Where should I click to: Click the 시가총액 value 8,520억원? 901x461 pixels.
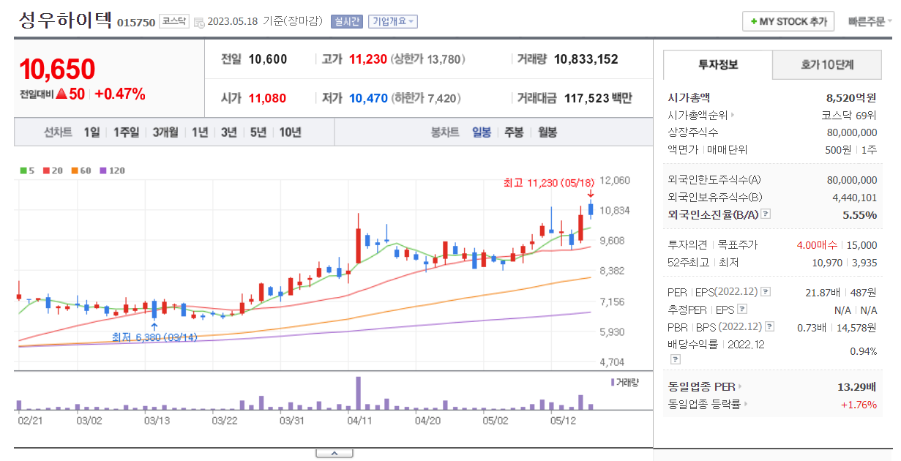click(x=851, y=97)
